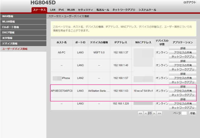Click アクセスの共有 for 192.168.1.220 row
This screenshot has height=138, width=200.
183,103
